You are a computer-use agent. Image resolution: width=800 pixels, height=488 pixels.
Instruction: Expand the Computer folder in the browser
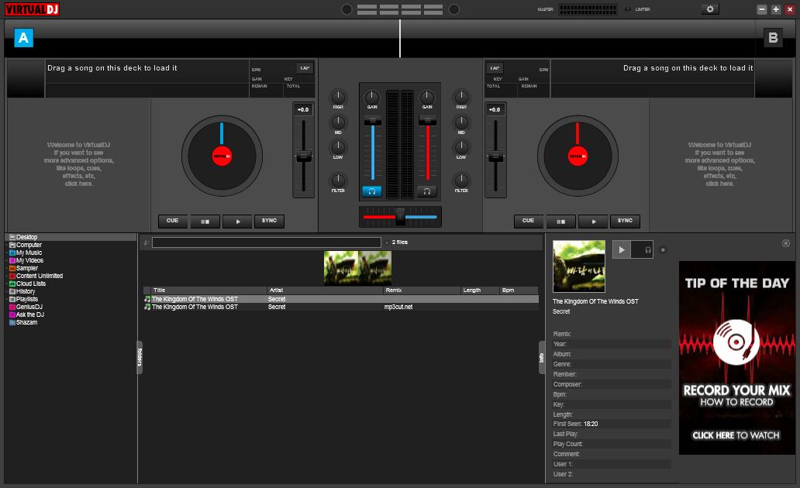click(x=6, y=245)
